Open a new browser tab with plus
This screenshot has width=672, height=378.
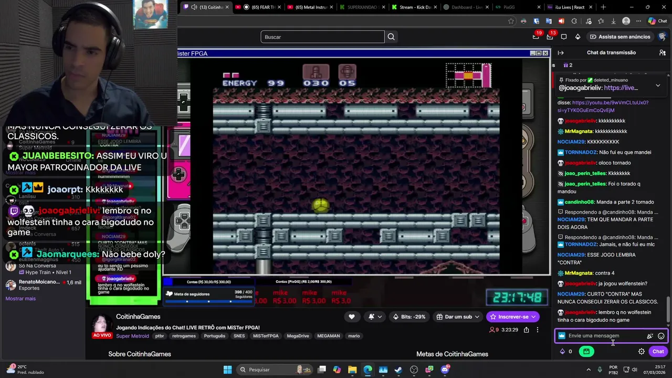coord(603,7)
